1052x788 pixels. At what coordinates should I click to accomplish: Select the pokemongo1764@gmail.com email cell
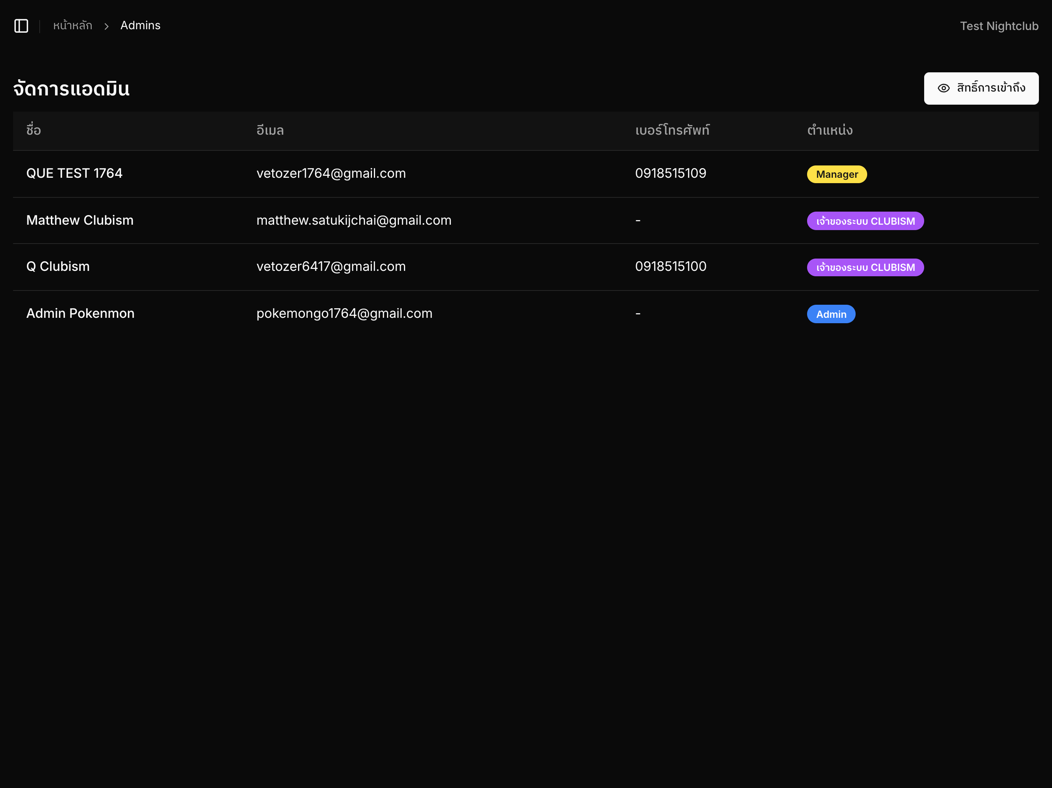click(344, 314)
